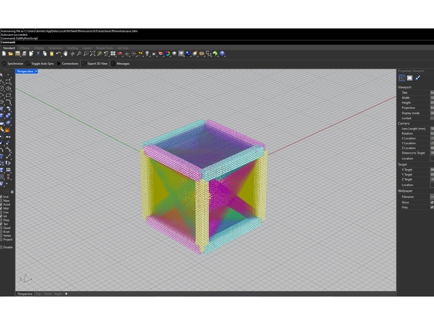The height and width of the screenshot is (325, 434).
Task: Open the white rectangle properties page icon
Action: pos(410,79)
